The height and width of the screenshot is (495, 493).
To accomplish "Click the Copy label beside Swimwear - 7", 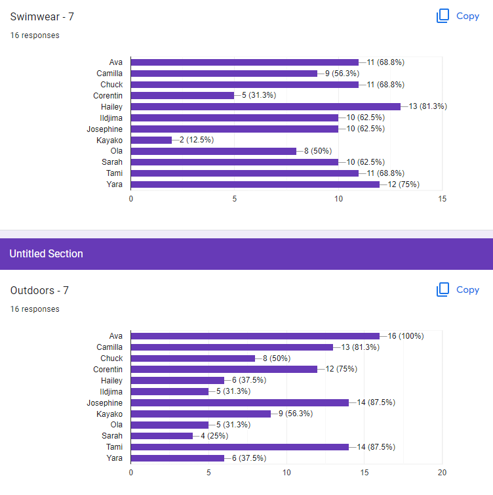I will click(467, 16).
